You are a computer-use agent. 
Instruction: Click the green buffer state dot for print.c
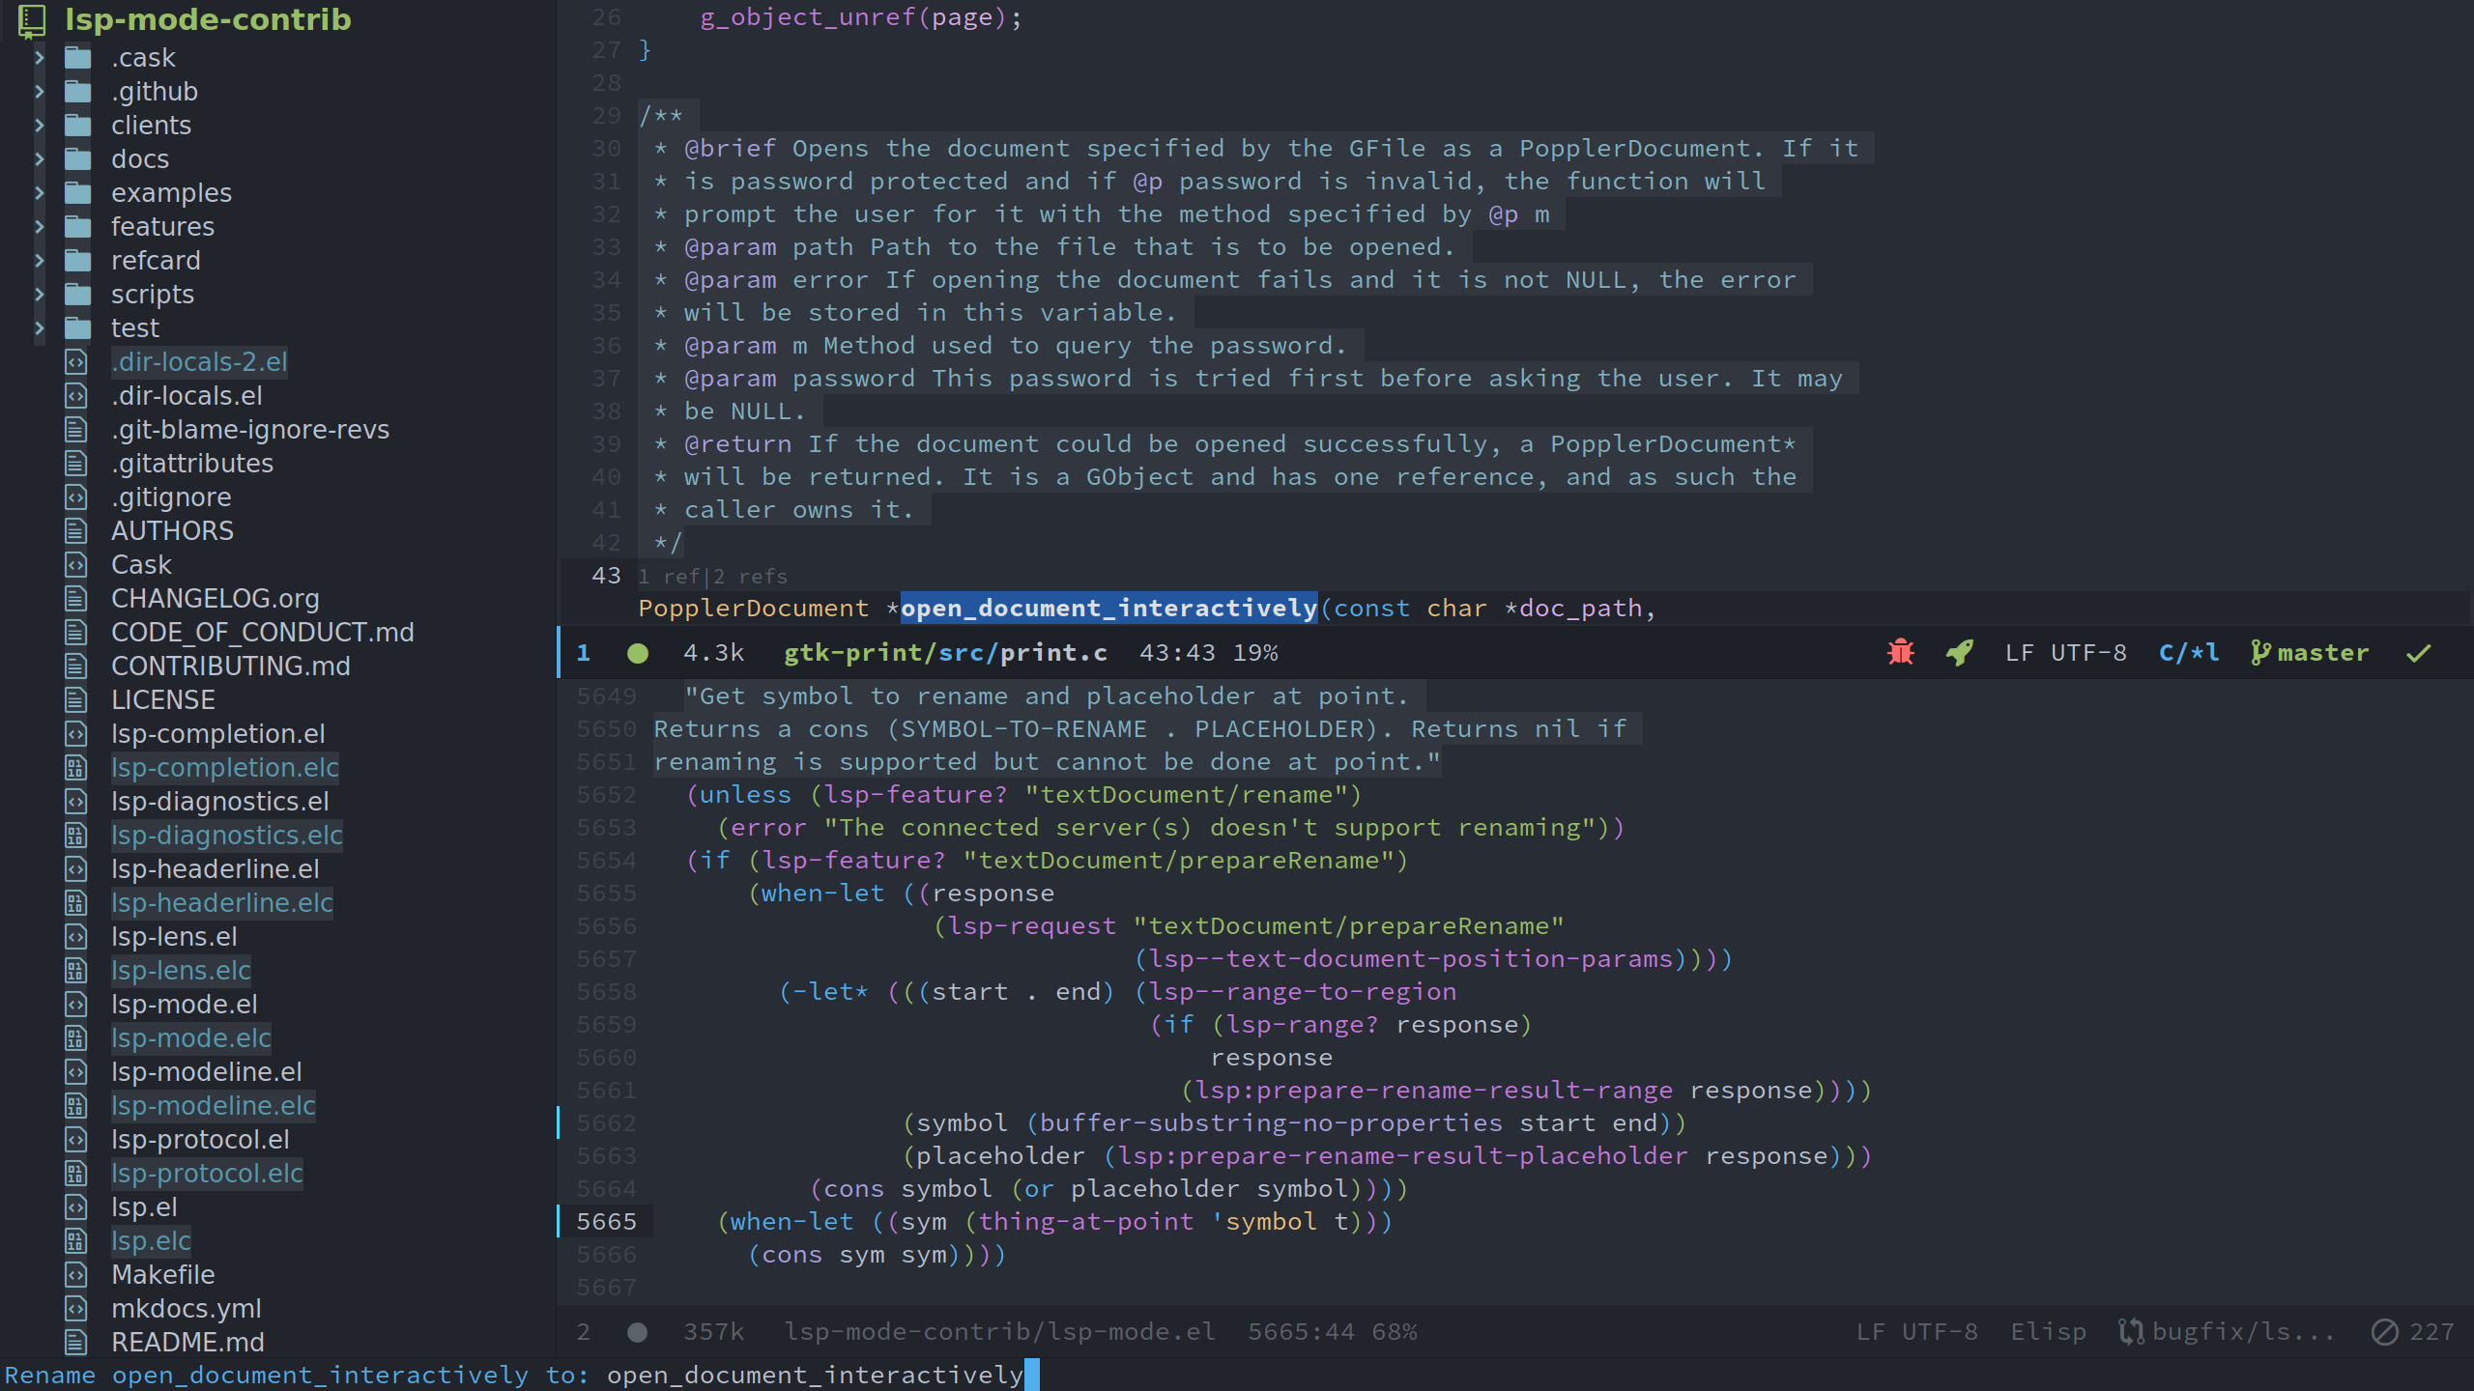pos(638,654)
